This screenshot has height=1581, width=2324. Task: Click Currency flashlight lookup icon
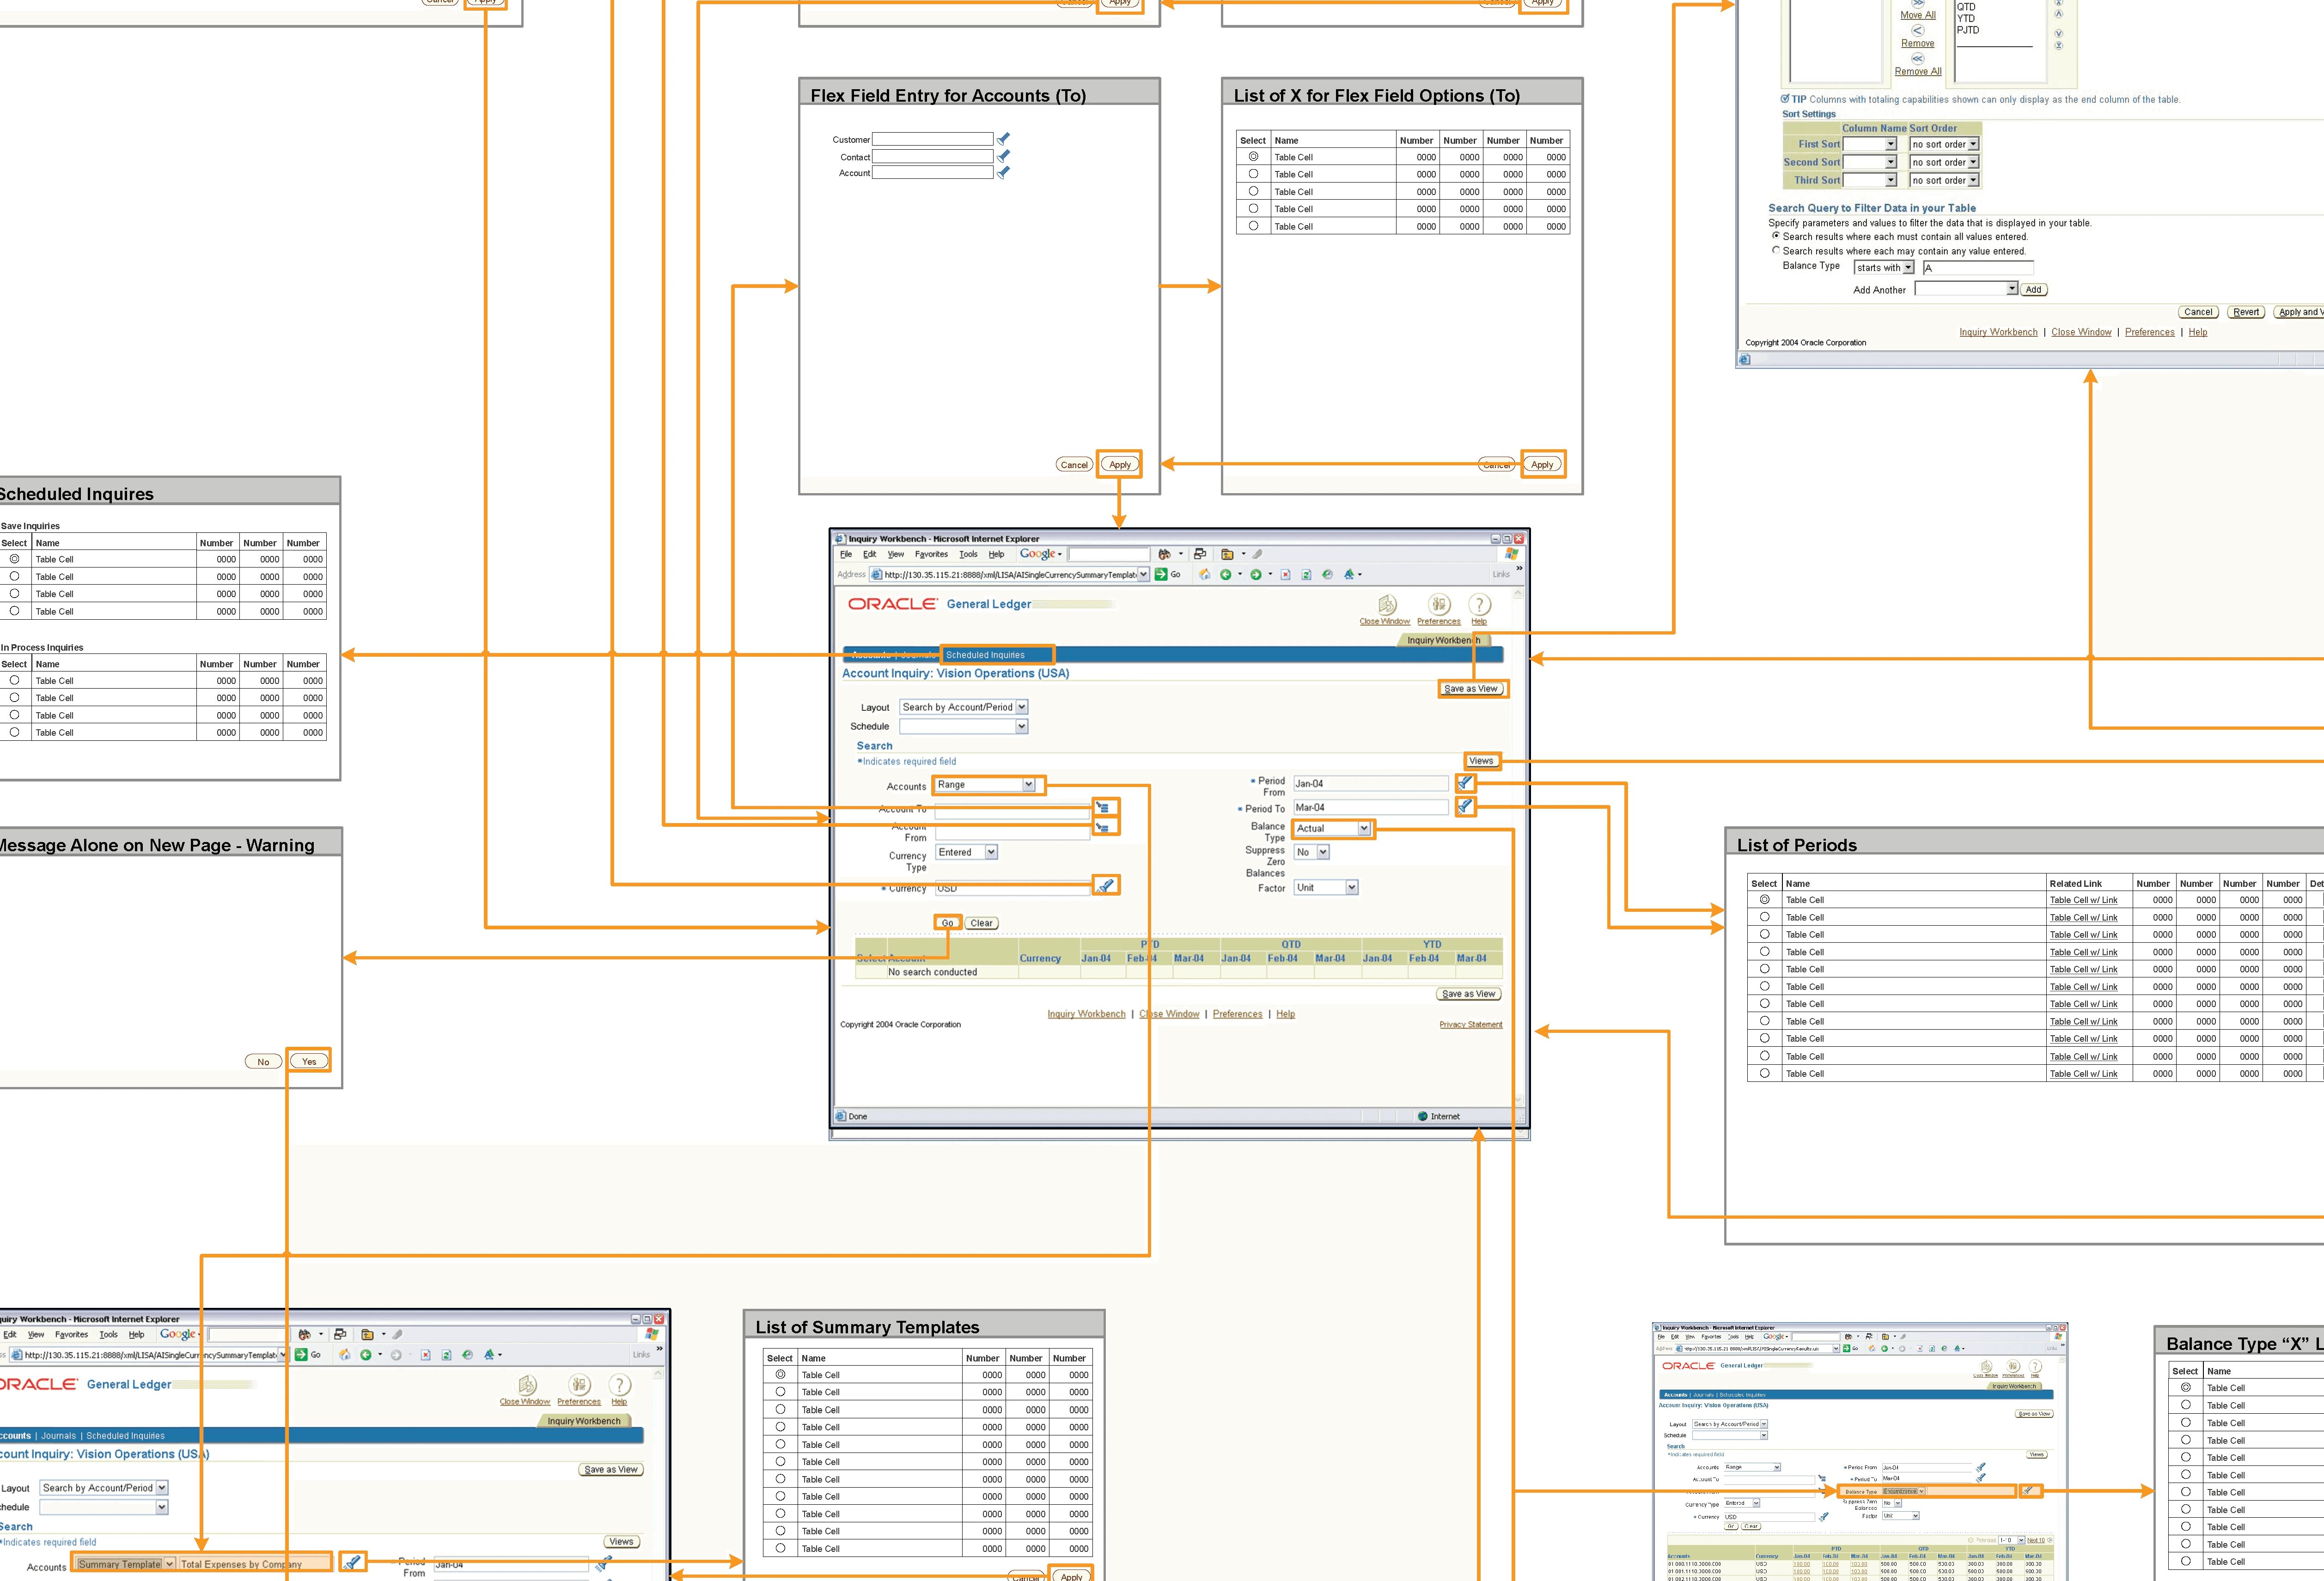tap(1105, 886)
